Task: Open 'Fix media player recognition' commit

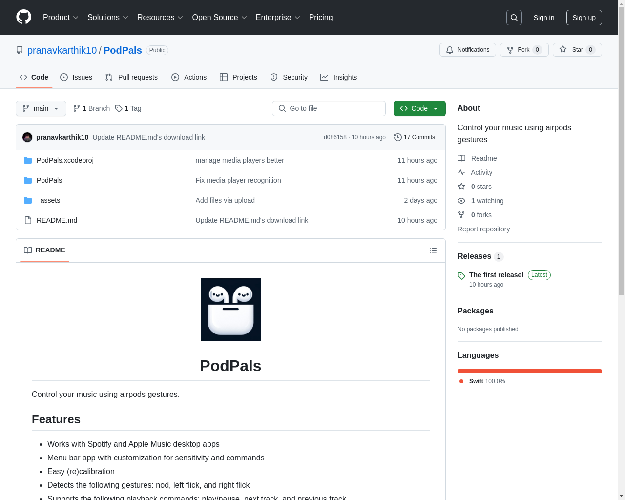Action: pyautogui.click(x=238, y=180)
